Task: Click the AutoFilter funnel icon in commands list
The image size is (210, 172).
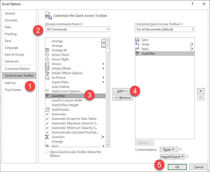Action: (47, 96)
